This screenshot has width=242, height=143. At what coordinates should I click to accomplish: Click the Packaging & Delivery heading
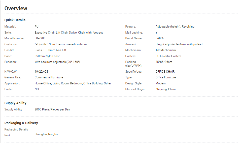pyautogui.click(x=21, y=123)
